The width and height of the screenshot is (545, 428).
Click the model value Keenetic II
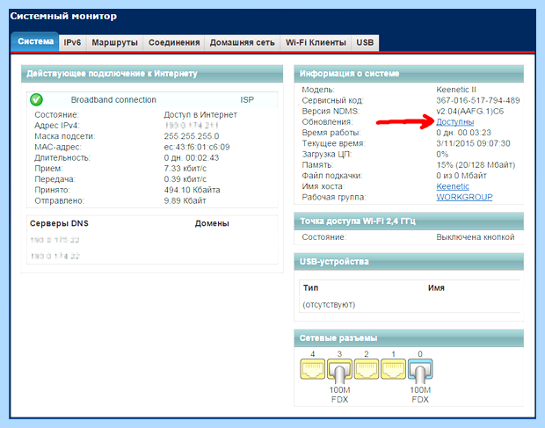pos(456,90)
